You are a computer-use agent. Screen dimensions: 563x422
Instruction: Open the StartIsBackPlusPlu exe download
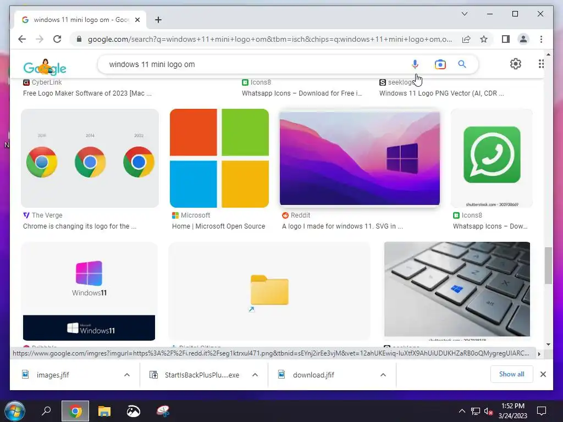(x=194, y=375)
